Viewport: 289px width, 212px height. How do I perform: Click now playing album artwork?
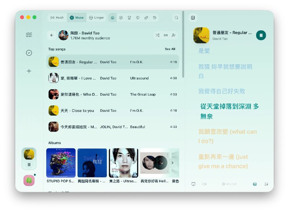point(201,35)
